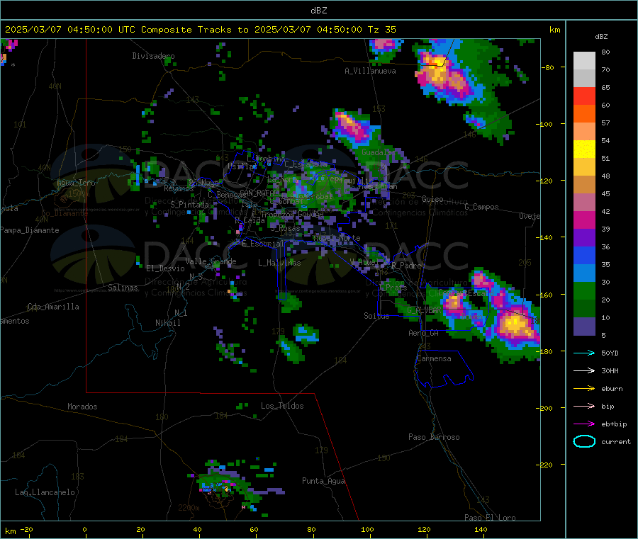This screenshot has width=638, height=539.
Task: Click the 'S_Pintada' map label
Action: pyautogui.click(x=189, y=205)
